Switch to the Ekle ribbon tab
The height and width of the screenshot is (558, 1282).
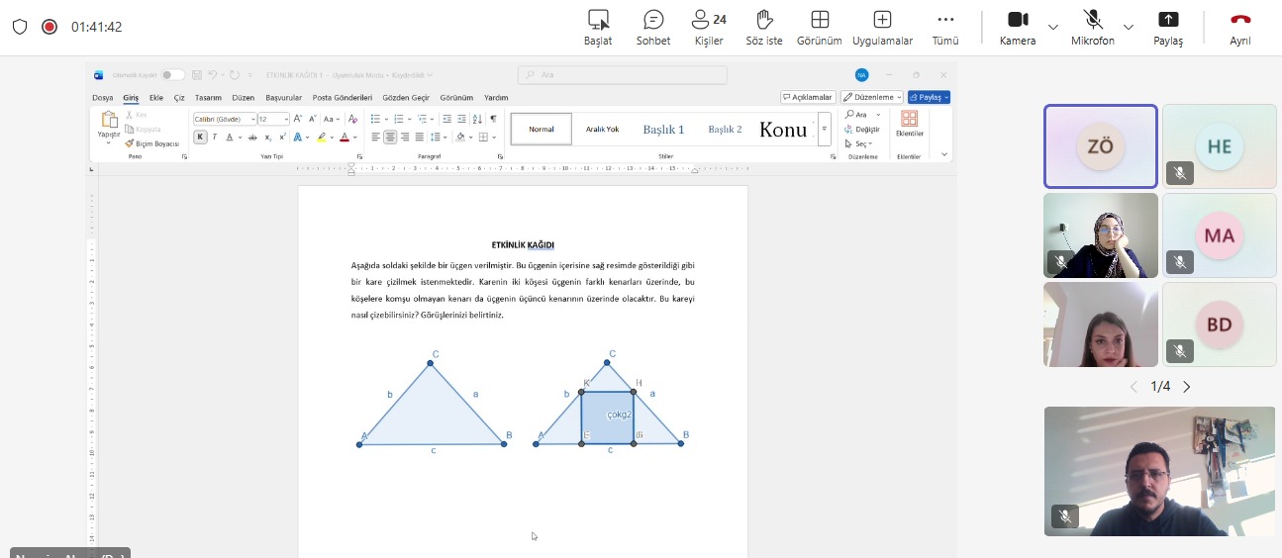pyautogui.click(x=156, y=98)
